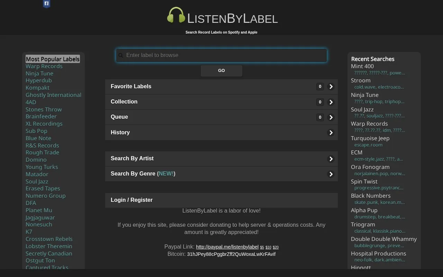
Task: Open the Kompakt label
Action: click(37, 88)
